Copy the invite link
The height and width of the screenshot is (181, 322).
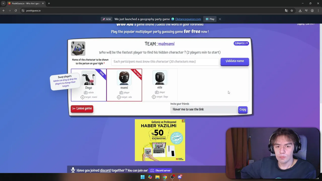[x=243, y=109]
